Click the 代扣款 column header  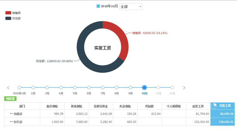pyautogui.click(x=150, y=106)
